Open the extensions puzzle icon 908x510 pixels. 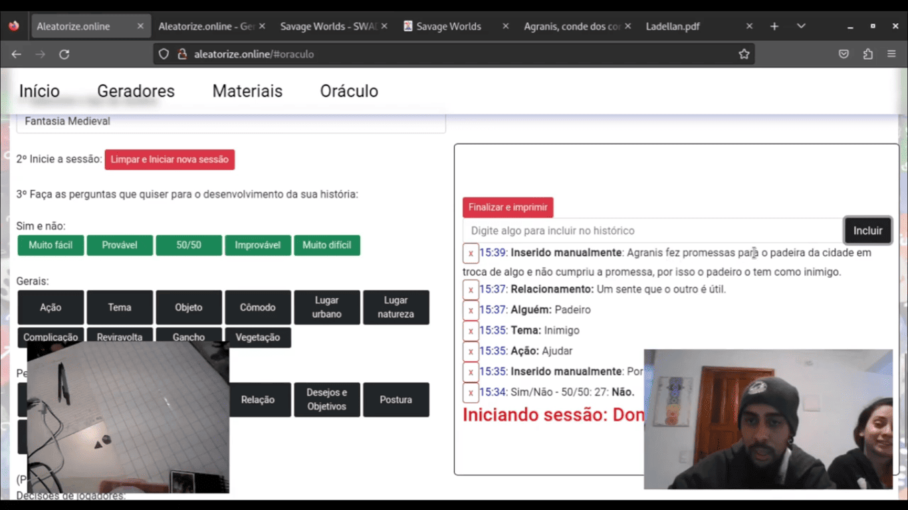tap(867, 54)
